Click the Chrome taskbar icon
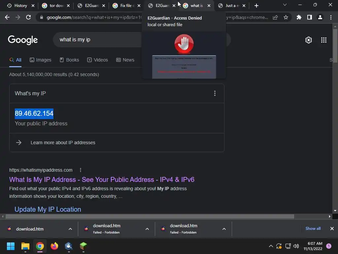This screenshot has height=254, width=338. coord(40,246)
